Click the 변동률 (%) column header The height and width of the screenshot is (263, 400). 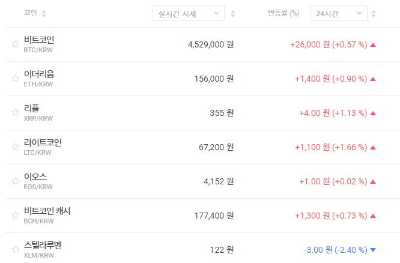click(x=283, y=13)
